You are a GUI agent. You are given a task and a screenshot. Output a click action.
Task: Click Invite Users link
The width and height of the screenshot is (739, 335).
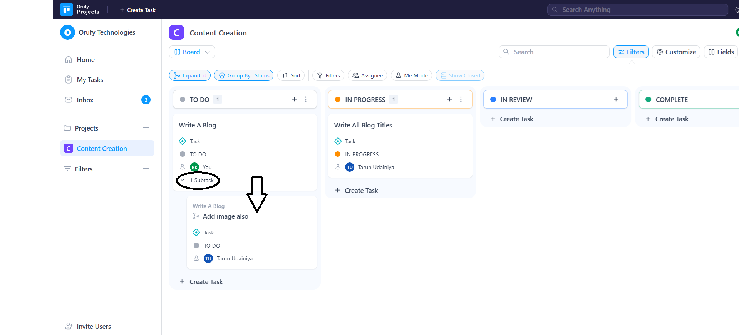point(94,327)
